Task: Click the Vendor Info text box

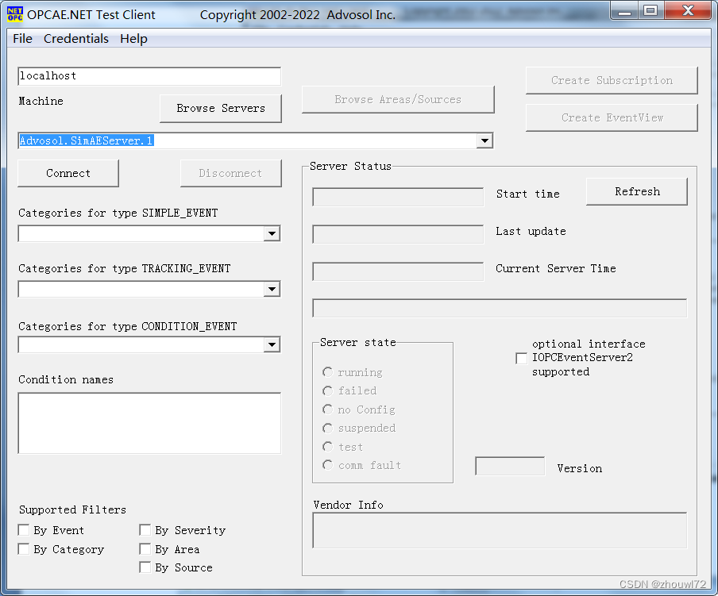Action: (x=500, y=531)
